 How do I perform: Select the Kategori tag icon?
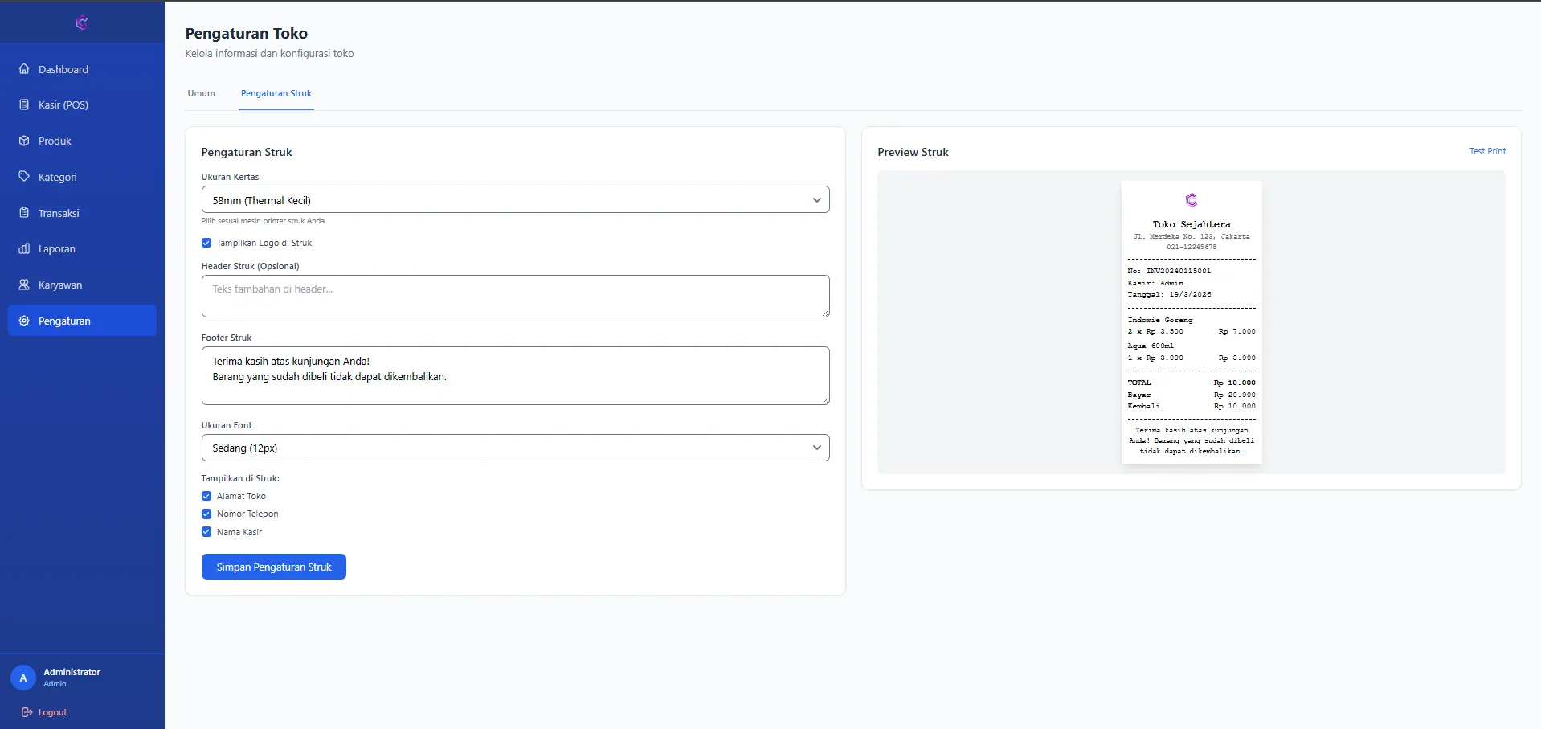24,177
